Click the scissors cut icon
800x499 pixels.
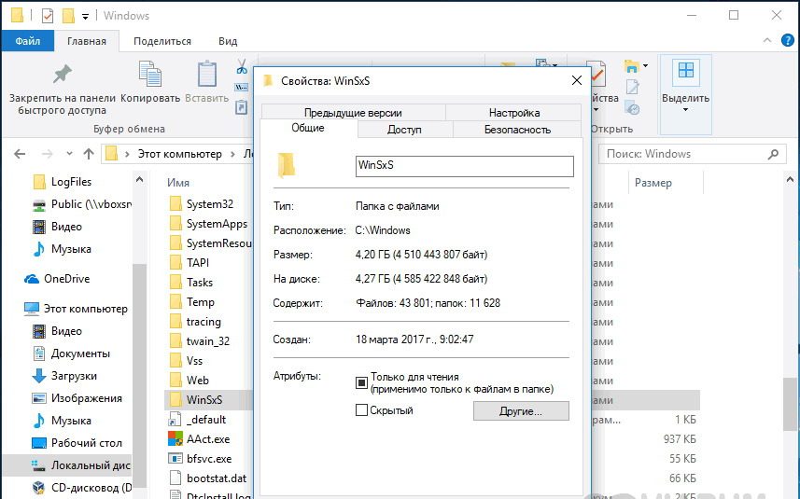click(x=242, y=65)
